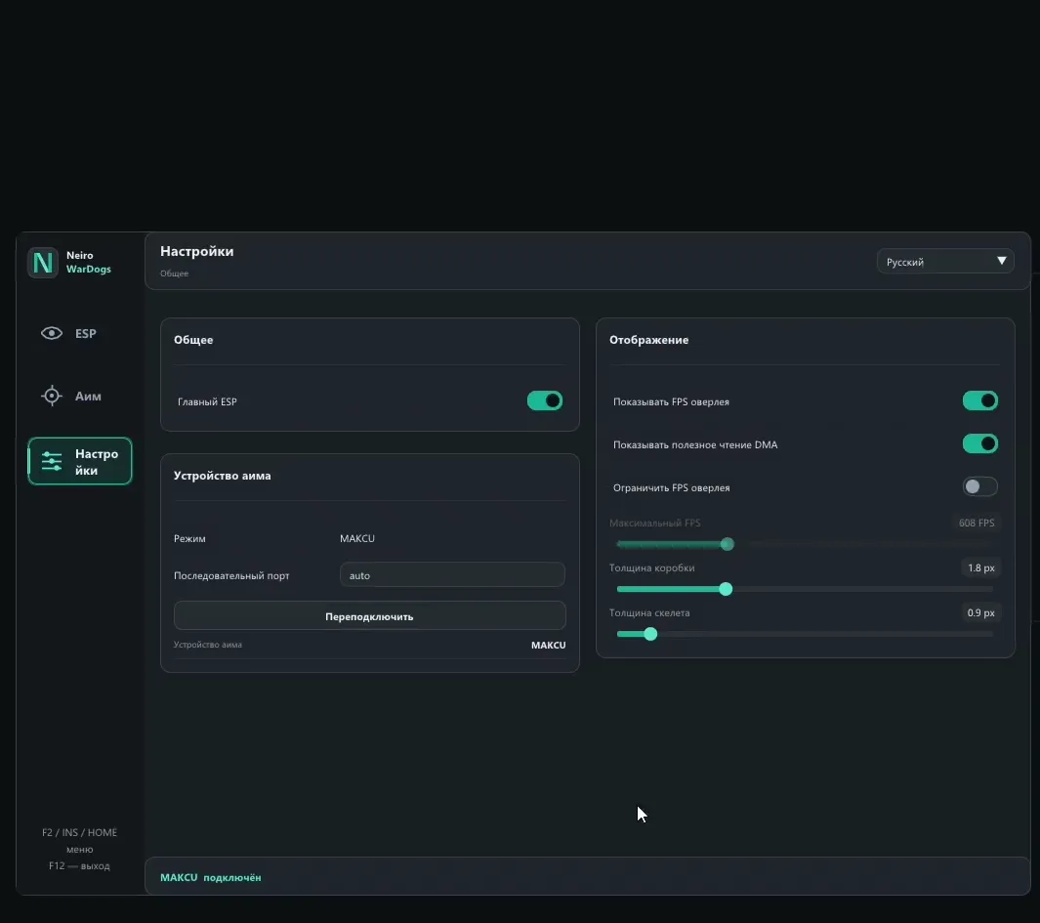Click the Последовательный порт auto field
This screenshot has width=1040, height=923.
pos(452,575)
